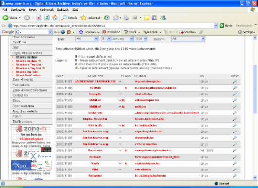The image size is (258, 188).
Task: Click the AutoLink button
Action: [x=152, y=32]
